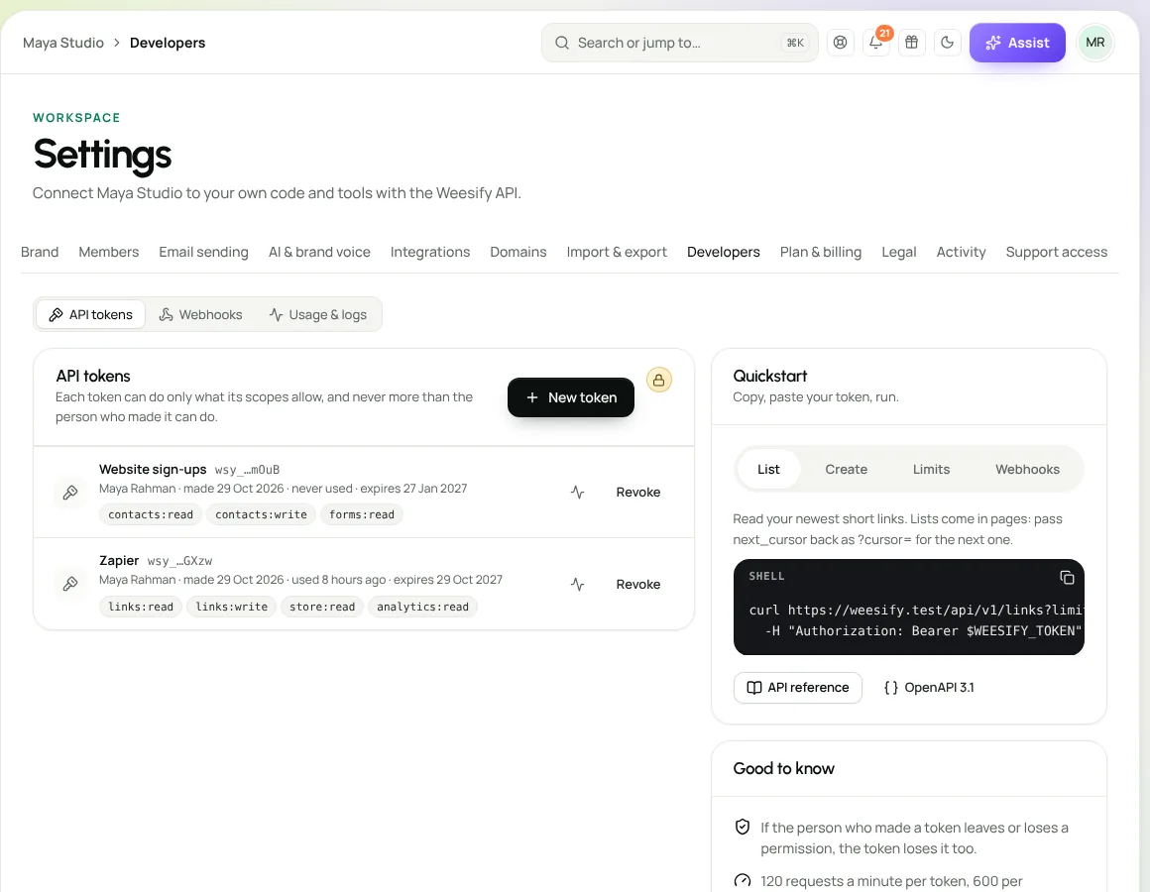Open the Plan & billing tab
The image size is (1150, 892).
821,252
